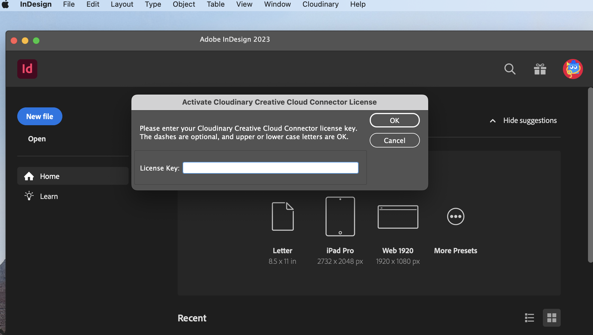
Task: Click the Learn lightbulb icon
Action: tap(29, 196)
